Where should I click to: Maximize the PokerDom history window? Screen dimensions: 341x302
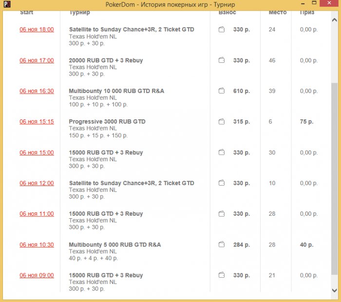coord(314,3)
